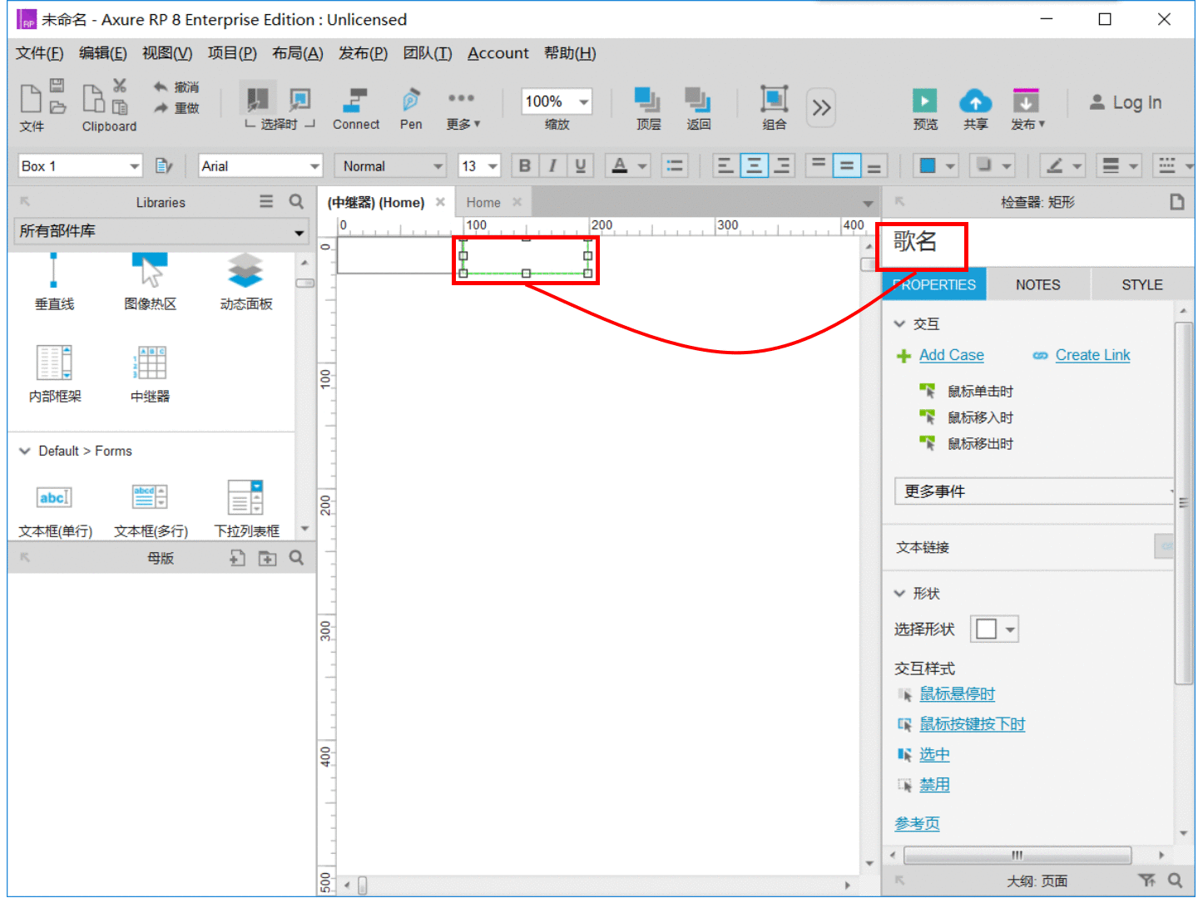Expand toolbar overflow chevron

coord(821,107)
